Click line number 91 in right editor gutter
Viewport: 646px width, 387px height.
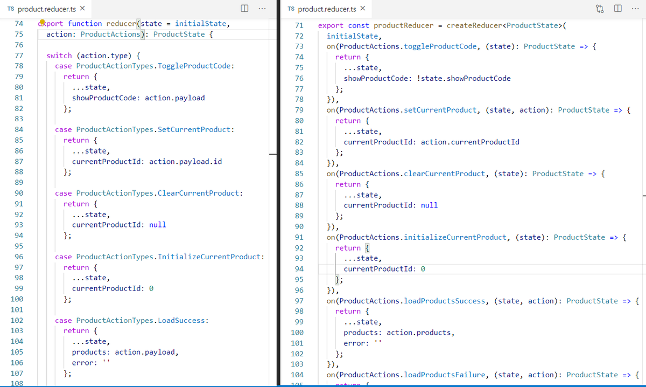click(299, 237)
